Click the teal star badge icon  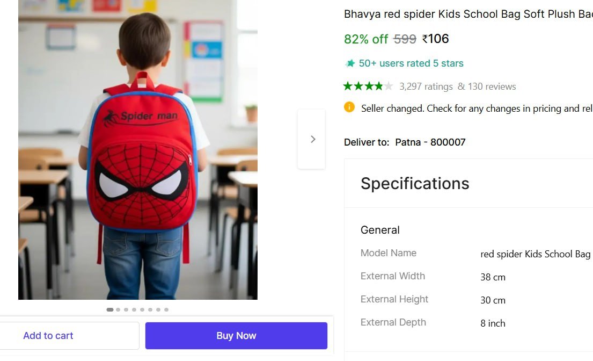point(350,63)
